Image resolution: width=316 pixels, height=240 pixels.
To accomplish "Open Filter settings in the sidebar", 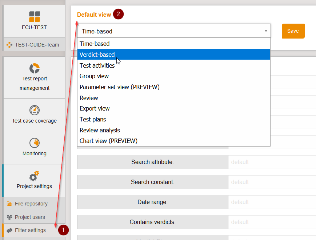I will pos(30,230).
